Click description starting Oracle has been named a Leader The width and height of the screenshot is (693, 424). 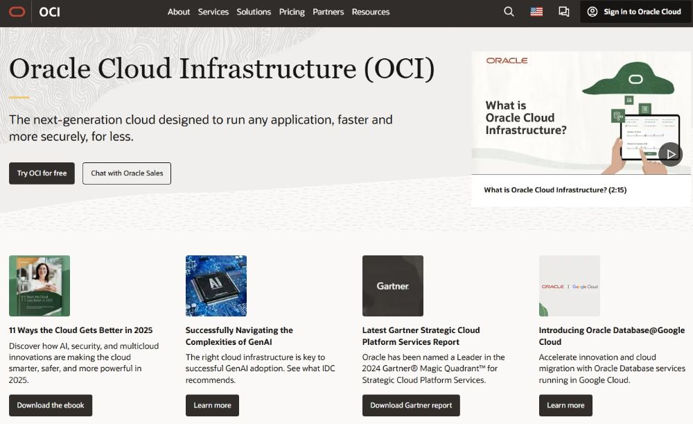point(434,368)
